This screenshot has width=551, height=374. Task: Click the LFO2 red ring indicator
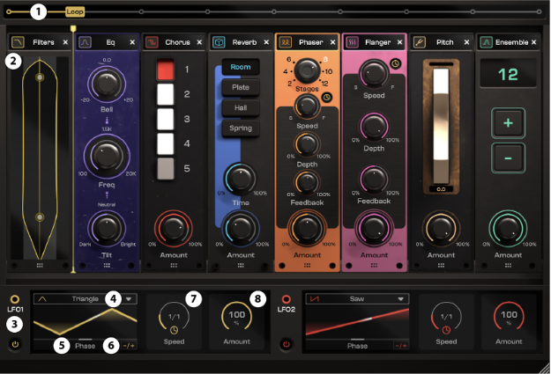point(287,299)
